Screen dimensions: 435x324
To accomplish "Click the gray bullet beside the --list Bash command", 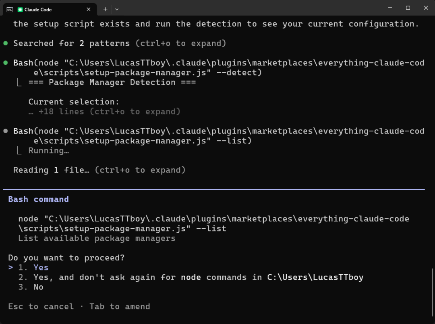I will tap(6, 131).
